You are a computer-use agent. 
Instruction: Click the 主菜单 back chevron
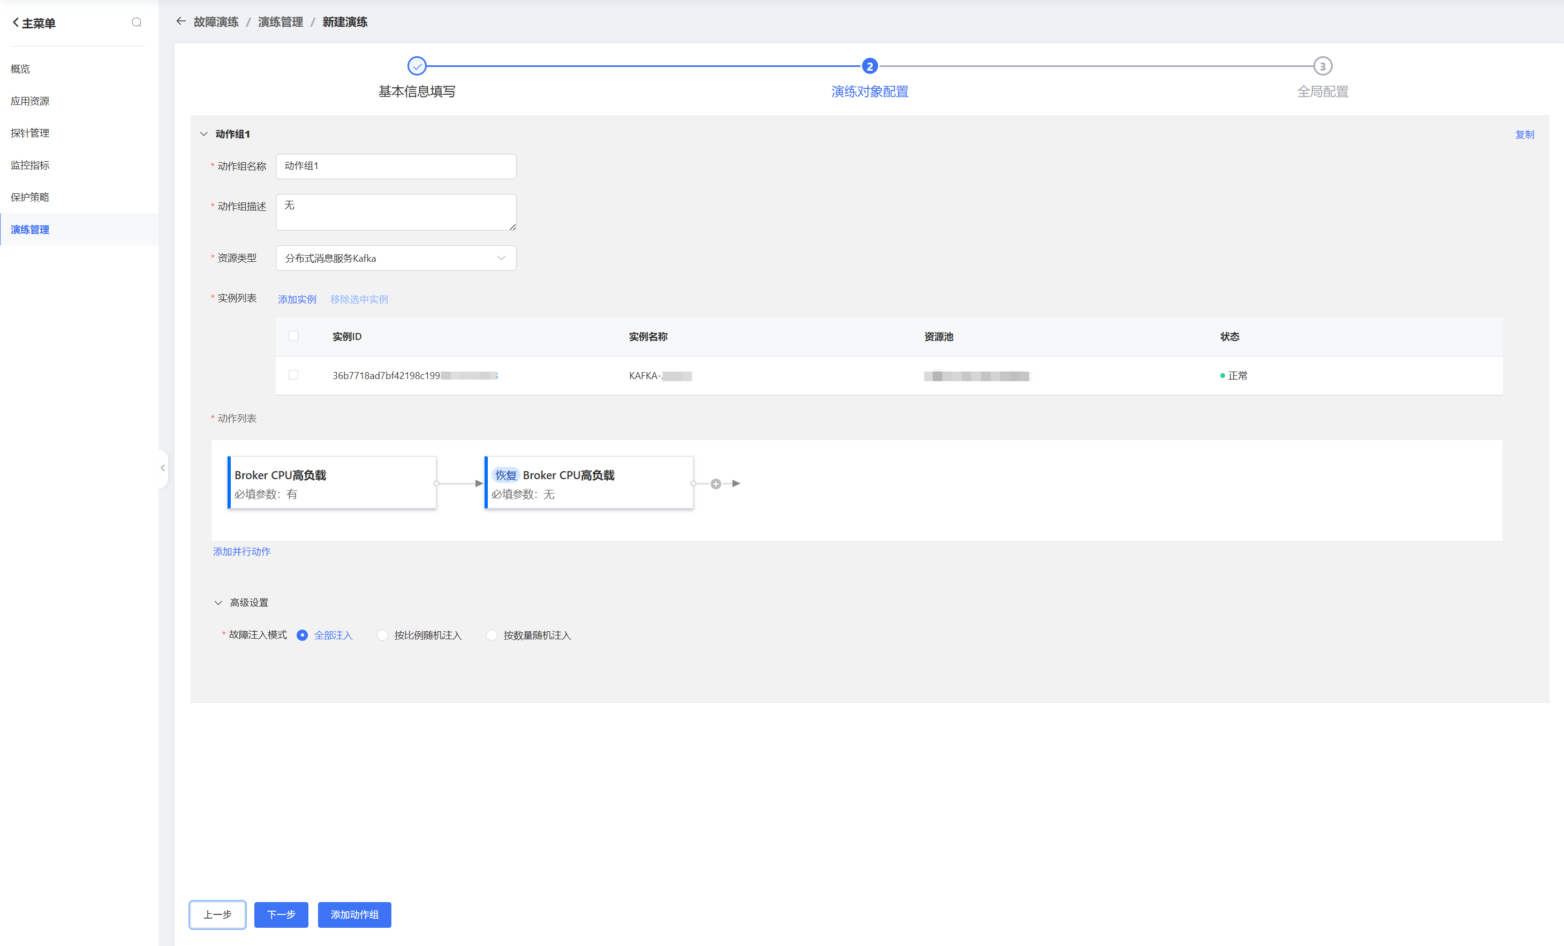16,23
